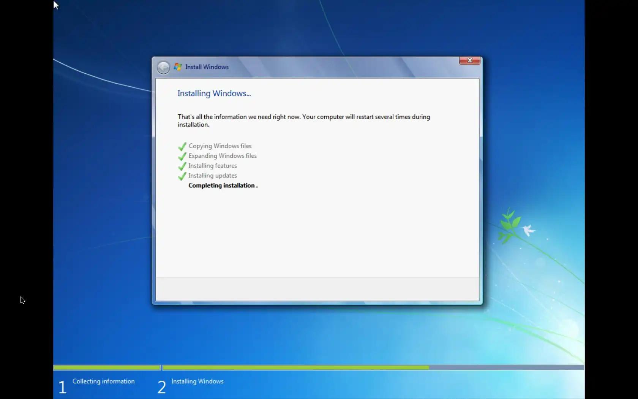Click the stage one progress bar segment
This screenshot has height=399, width=638.
[107, 367]
